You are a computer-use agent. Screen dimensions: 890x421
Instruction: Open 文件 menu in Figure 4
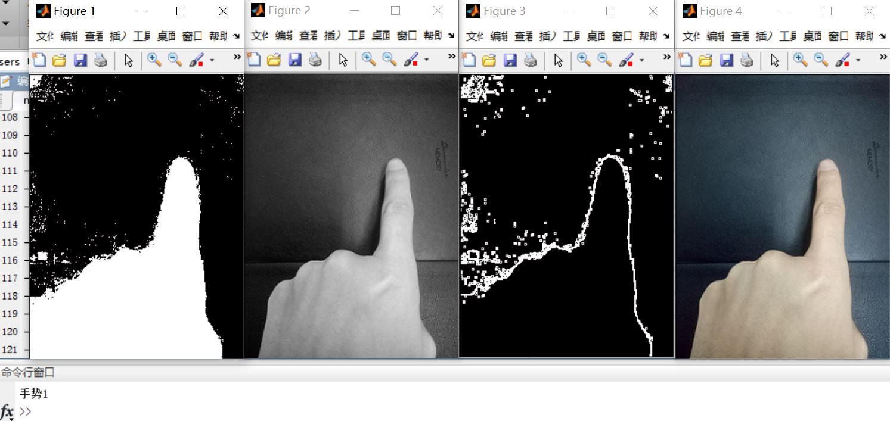(x=691, y=36)
